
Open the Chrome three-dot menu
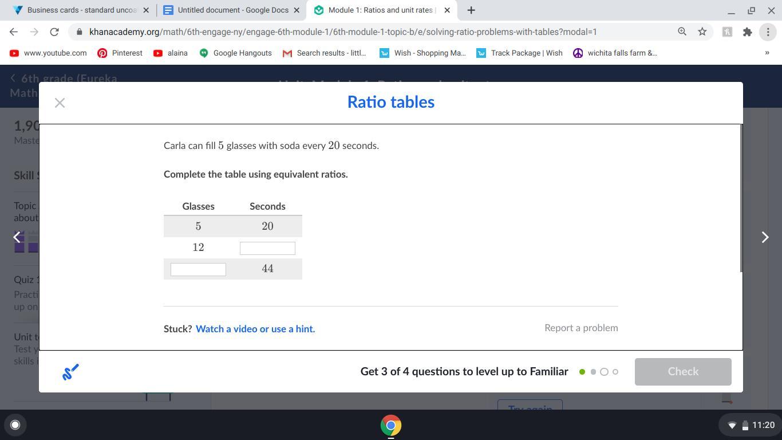point(768,32)
